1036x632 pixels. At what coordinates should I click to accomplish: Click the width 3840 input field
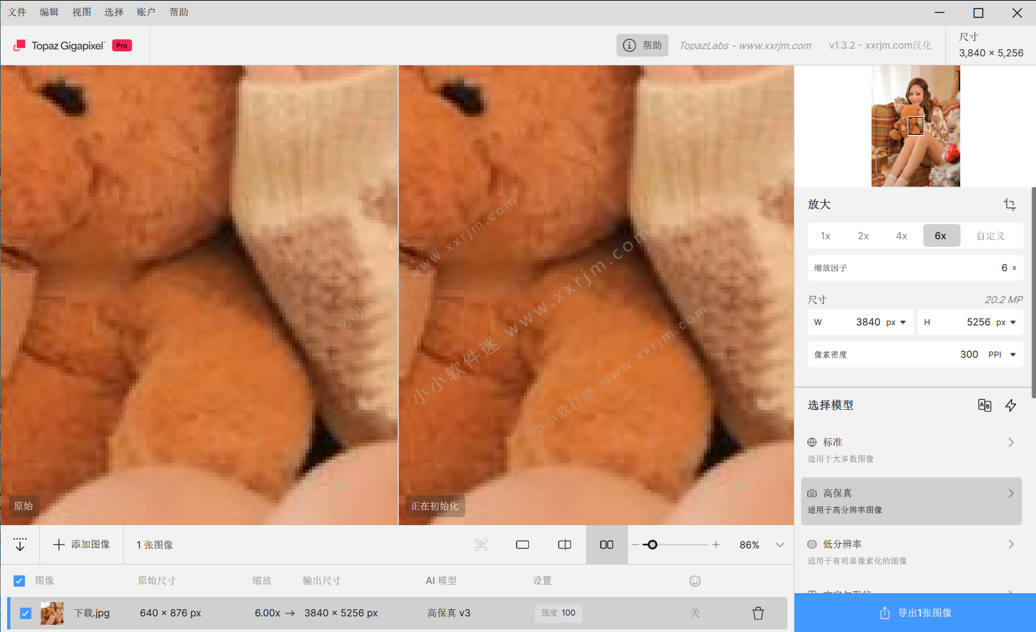861,322
